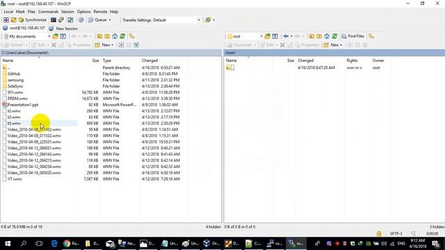Click the local New button
This screenshot has height=250, width=445.
(x=104, y=44)
